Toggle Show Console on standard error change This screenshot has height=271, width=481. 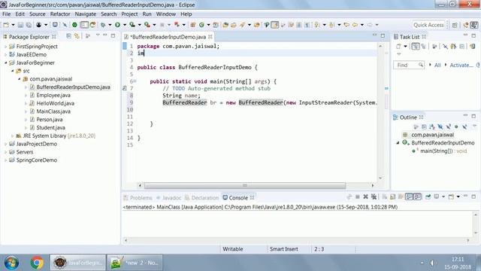(417, 196)
